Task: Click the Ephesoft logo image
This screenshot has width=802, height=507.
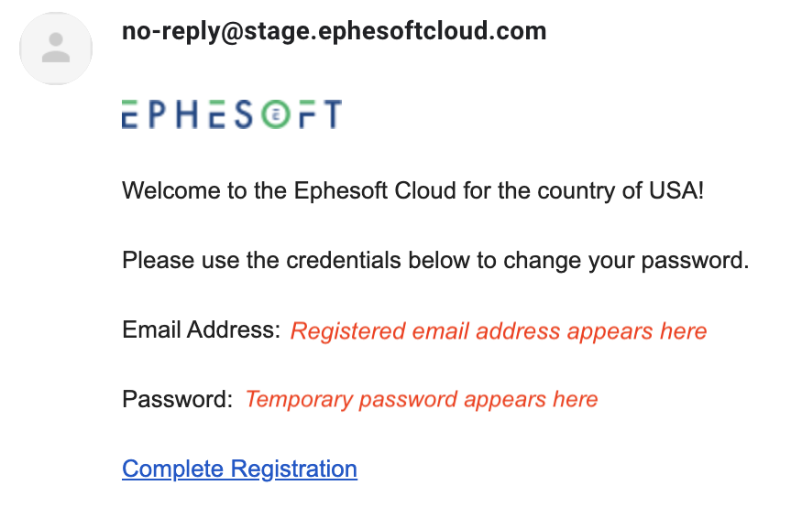Action: click(232, 113)
